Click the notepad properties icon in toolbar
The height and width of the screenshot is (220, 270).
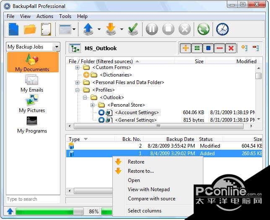(x=46, y=29)
